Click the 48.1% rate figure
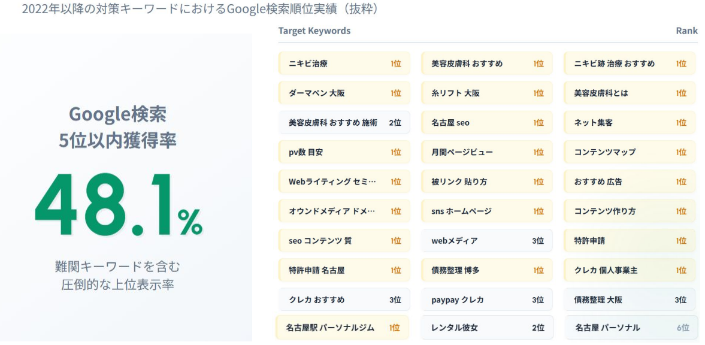 (118, 205)
